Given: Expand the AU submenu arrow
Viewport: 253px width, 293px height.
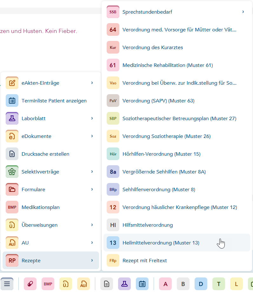Looking at the screenshot, I should click(92, 243).
